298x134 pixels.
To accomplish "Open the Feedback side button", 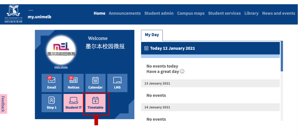I will [x=3, y=104].
